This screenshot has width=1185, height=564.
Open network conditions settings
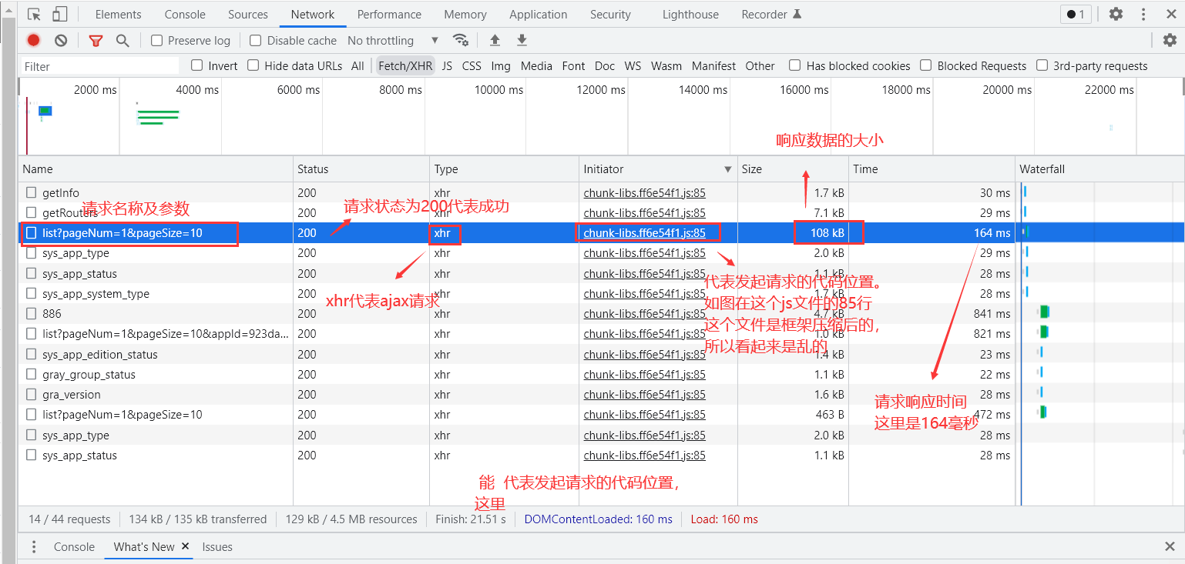(461, 40)
